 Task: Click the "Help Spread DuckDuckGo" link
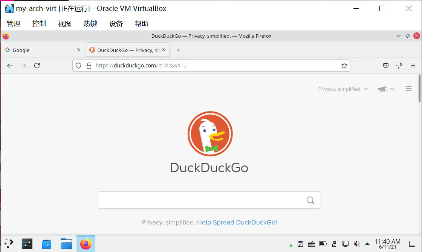pos(236,222)
